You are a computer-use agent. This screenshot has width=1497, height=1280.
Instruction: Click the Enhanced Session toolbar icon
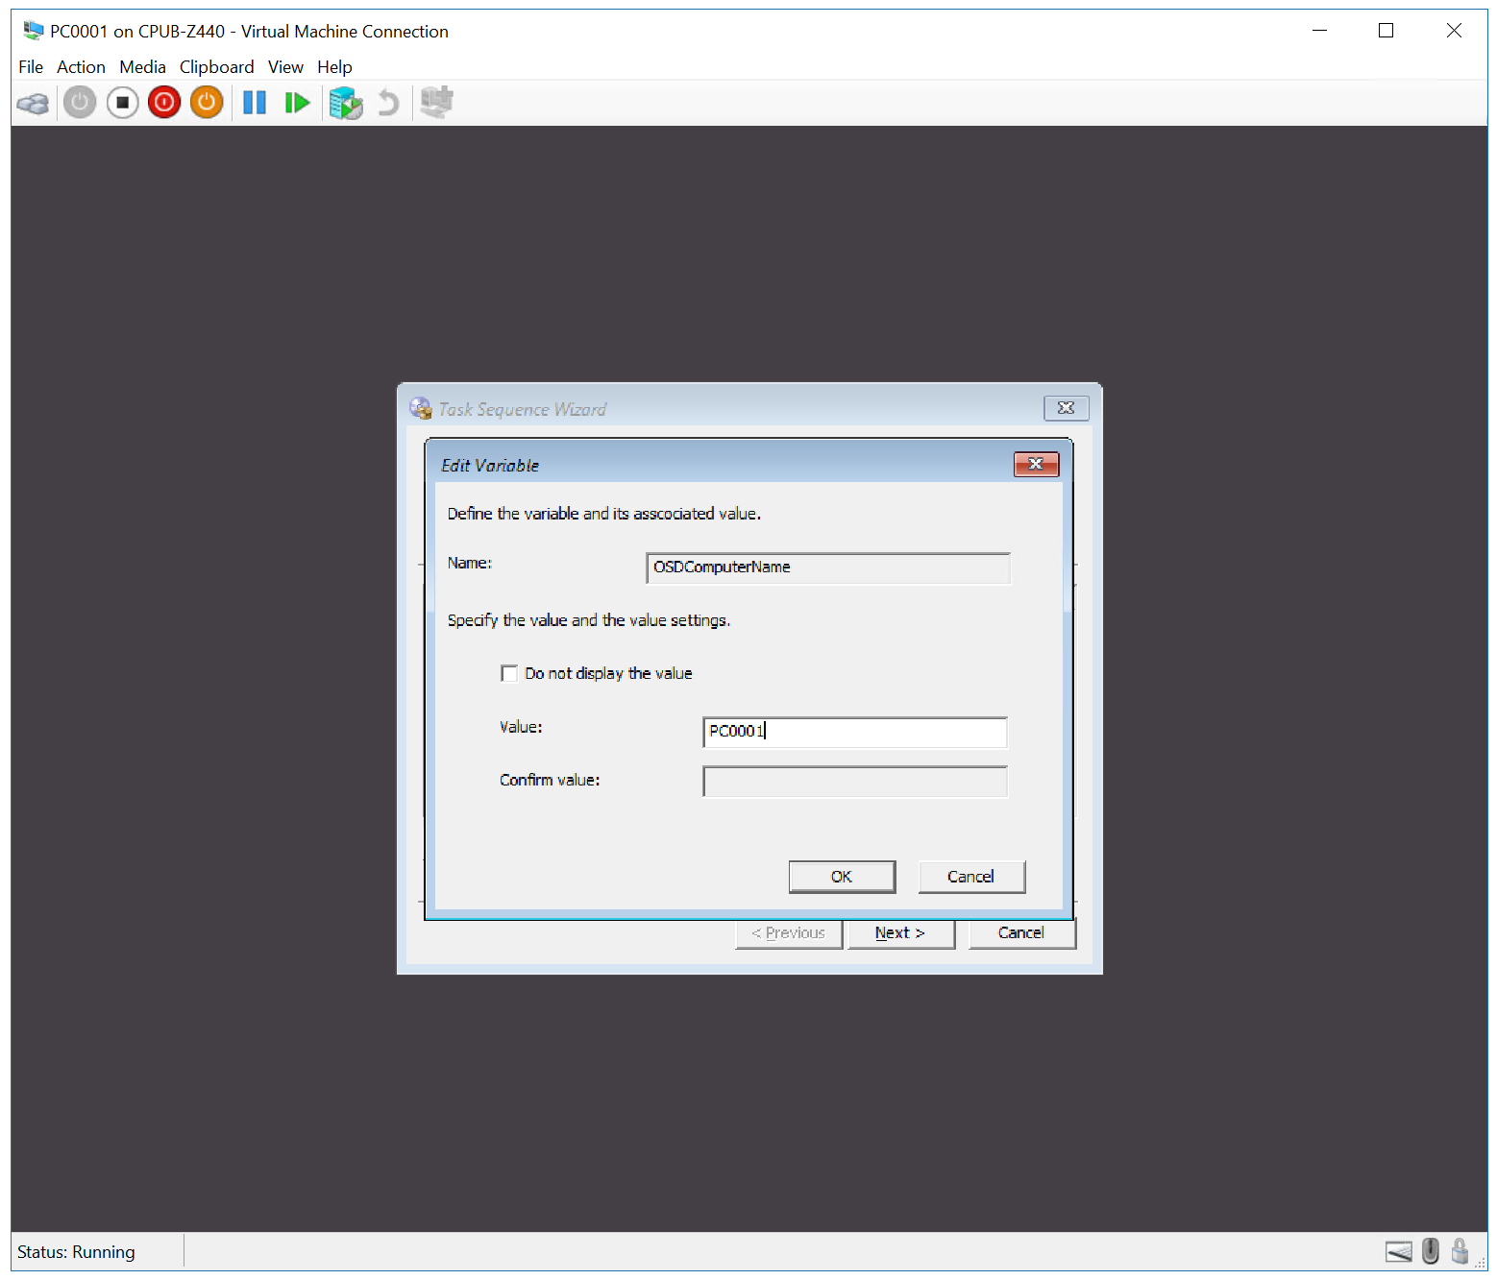click(437, 103)
